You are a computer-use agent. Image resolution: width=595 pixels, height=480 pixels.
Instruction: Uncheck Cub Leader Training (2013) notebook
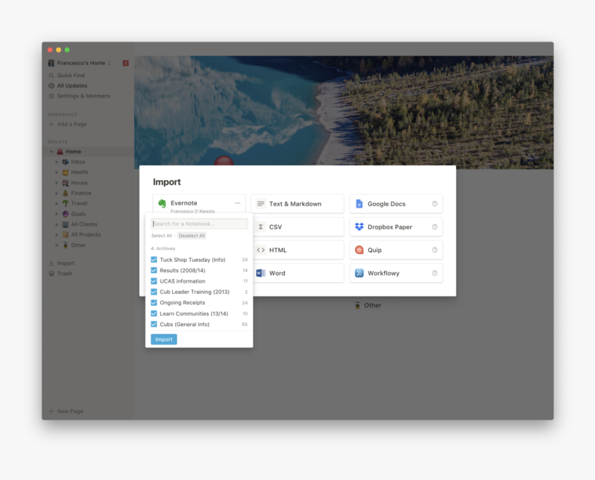154,292
